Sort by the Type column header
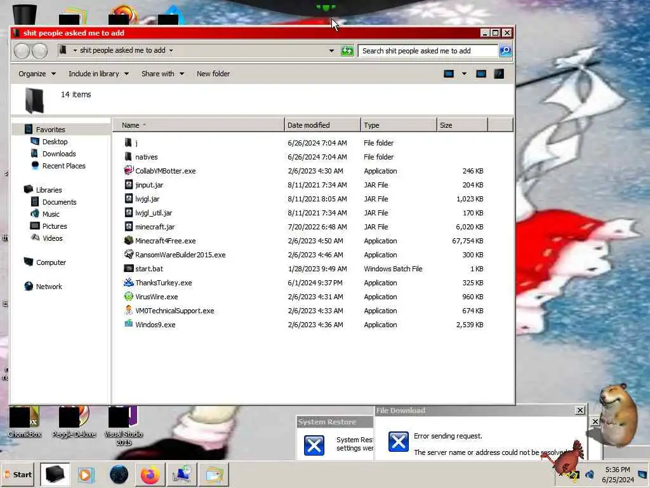Screen dimensions: 650x488 point(399,125)
